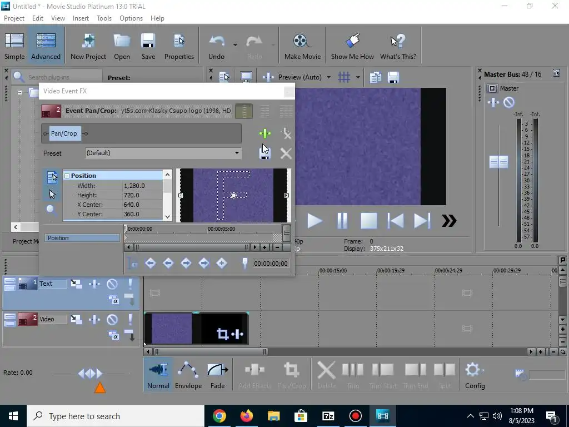569x427 pixels.
Task: Open the Insert menu
Action: coord(81,18)
